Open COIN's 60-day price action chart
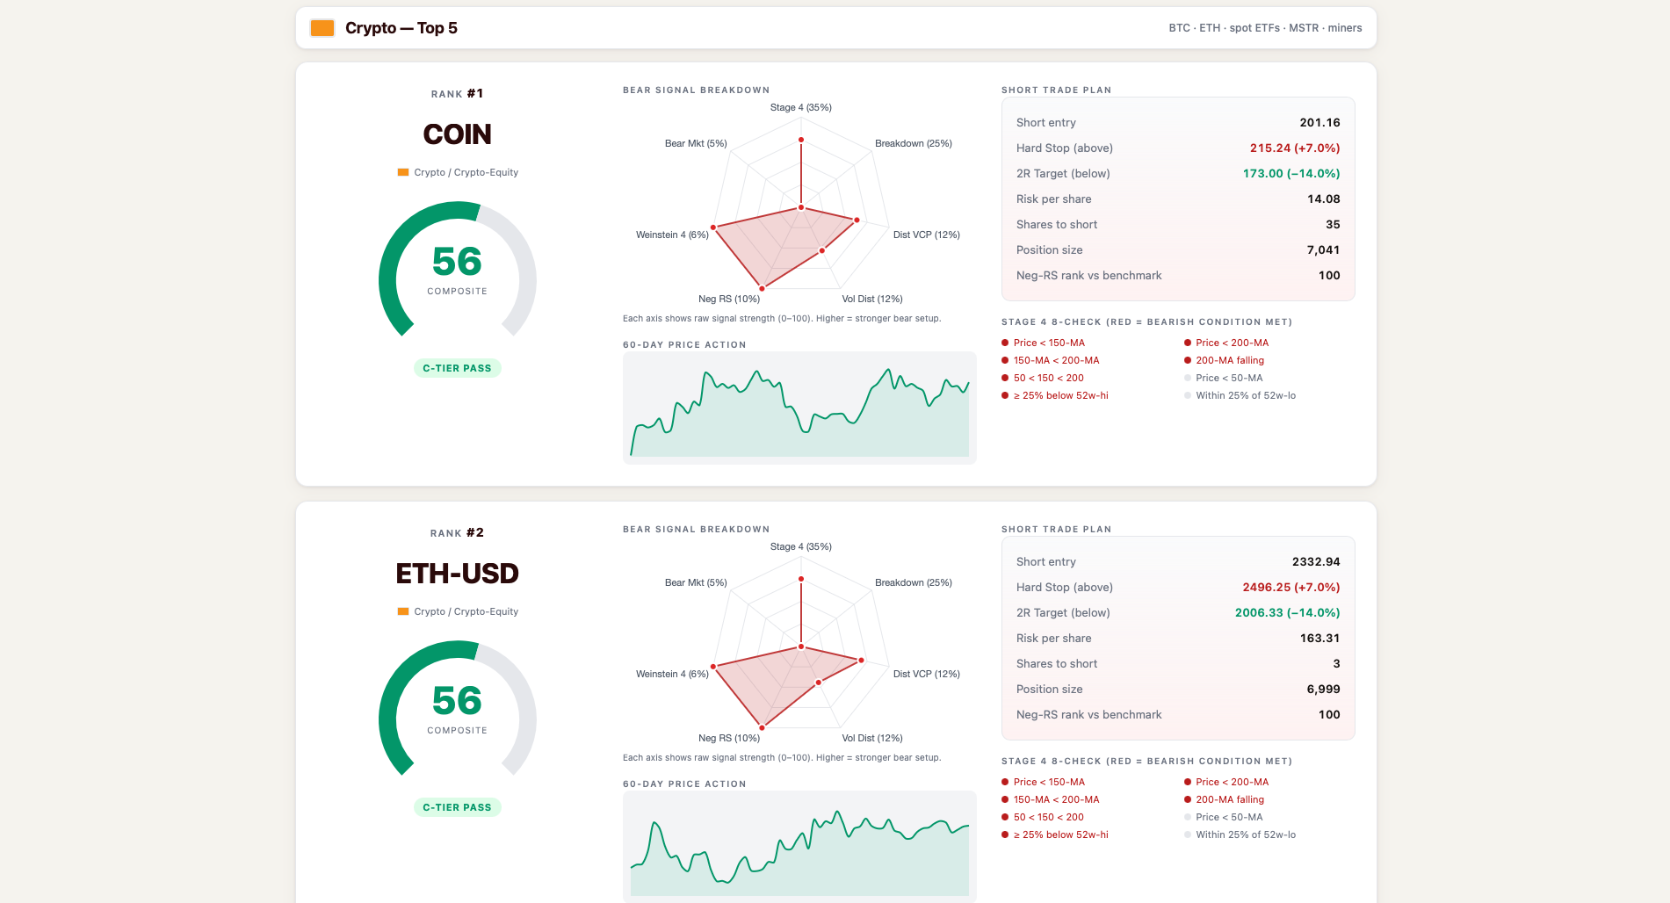The height and width of the screenshot is (903, 1670). [x=799, y=408]
